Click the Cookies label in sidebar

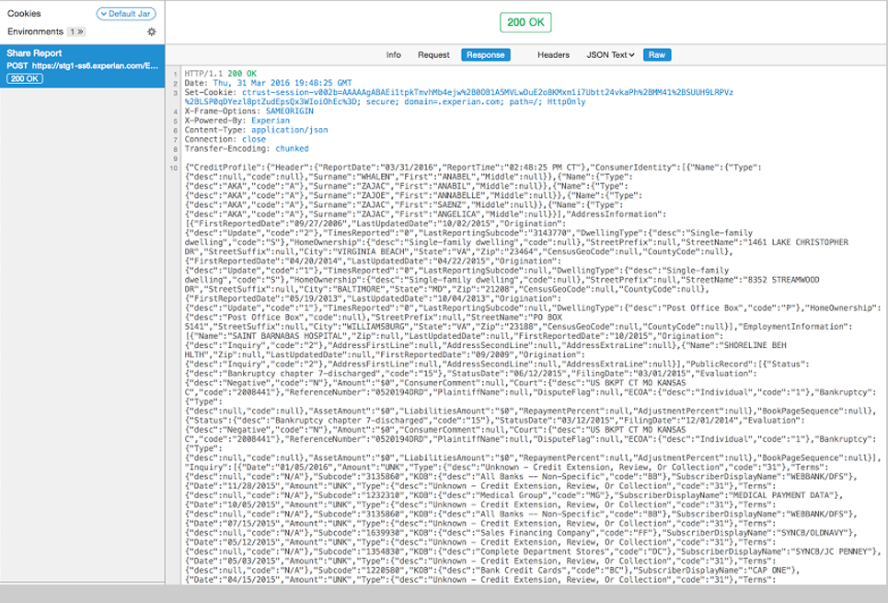24,14
